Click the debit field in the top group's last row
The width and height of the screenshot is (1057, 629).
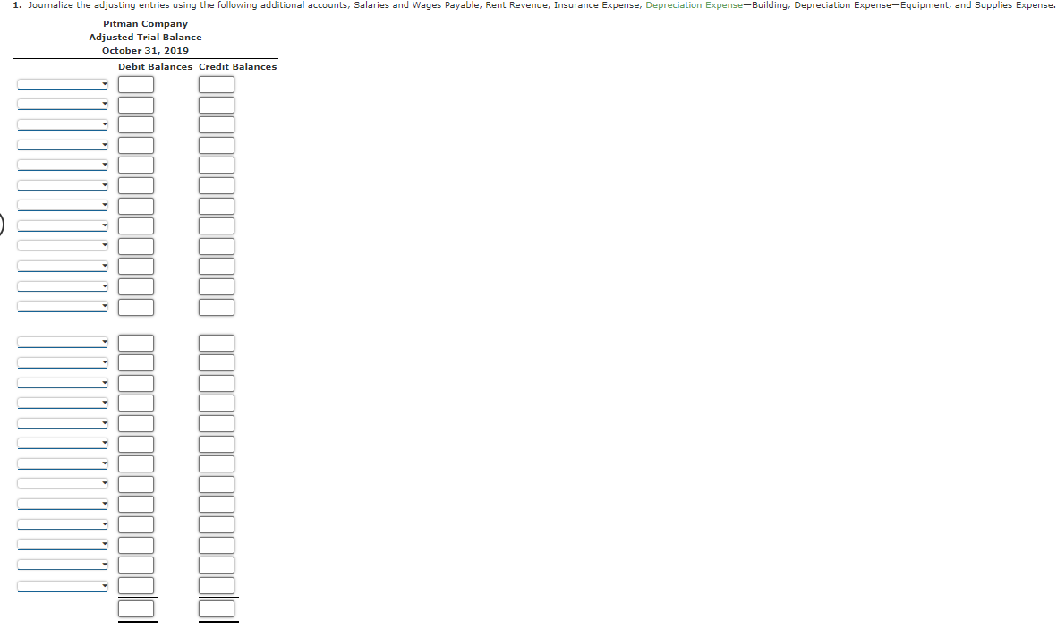(136, 307)
